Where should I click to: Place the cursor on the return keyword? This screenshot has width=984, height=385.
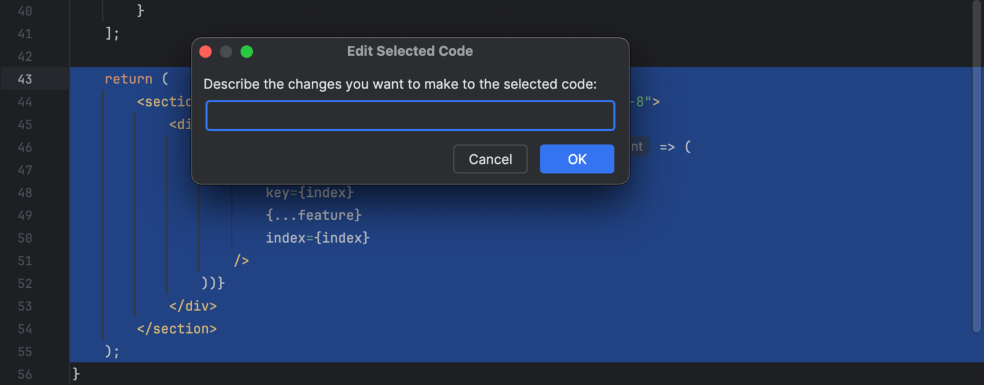[x=128, y=80]
